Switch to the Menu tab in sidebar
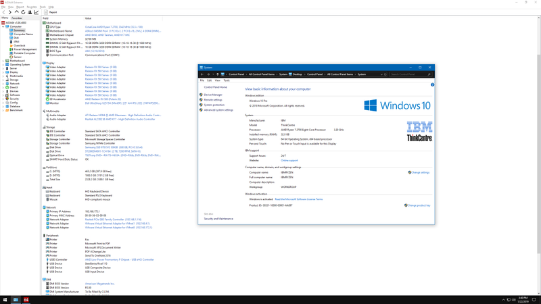541x304 pixels. pyautogui.click(x=5, y=18)
